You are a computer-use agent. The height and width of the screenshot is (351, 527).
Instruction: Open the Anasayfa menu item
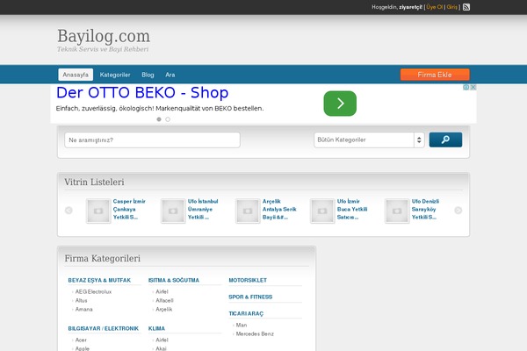coord(76,75)
